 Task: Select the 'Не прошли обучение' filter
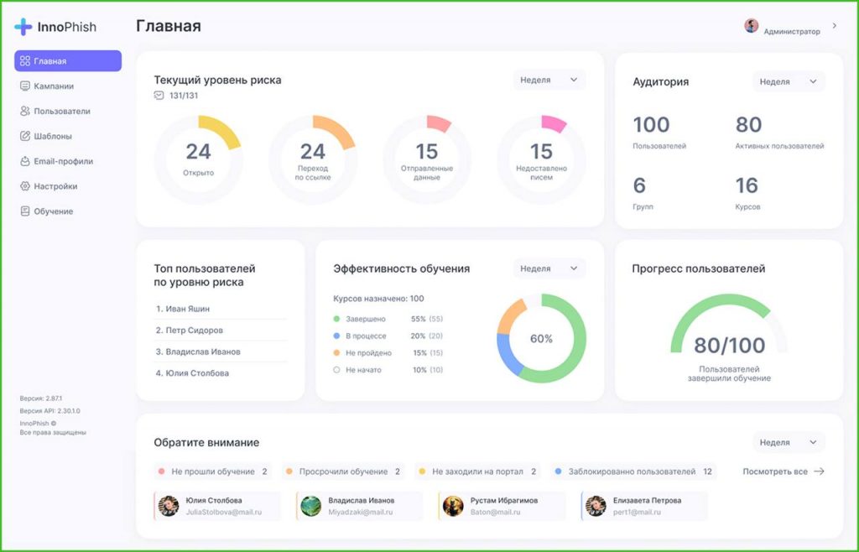[x=211, y=471]
